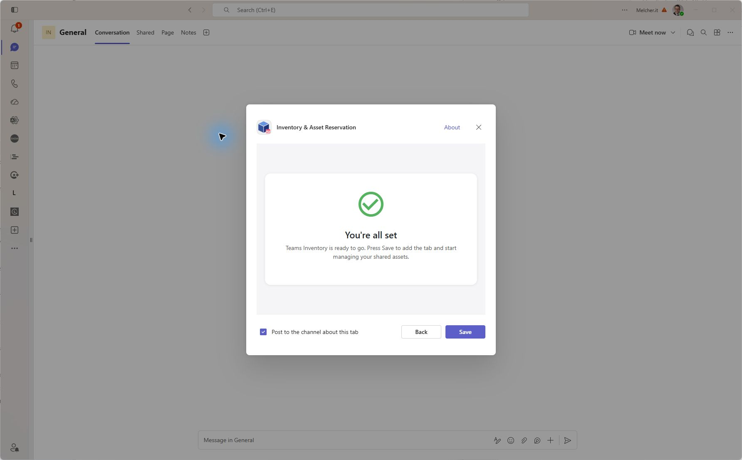The image size is (742, 460).
Task: Go back with the navigation arrow
Action: 190,10
